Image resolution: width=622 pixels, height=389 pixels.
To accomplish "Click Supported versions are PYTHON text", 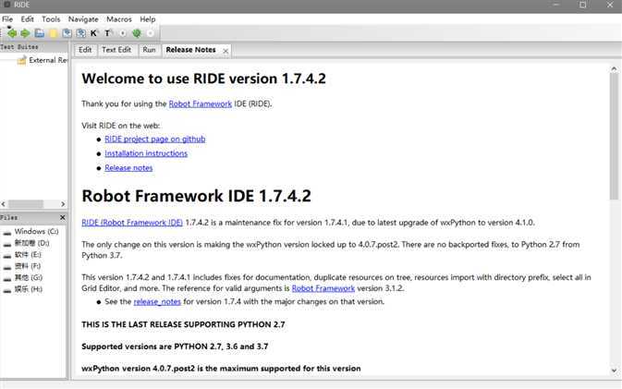I will 175,346.
